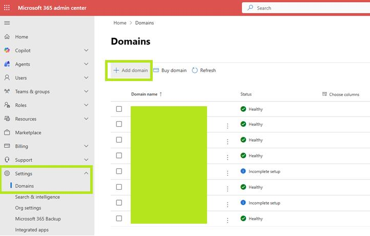Click the Billing card icon
The image size is (370, 236).
point(7,146)
